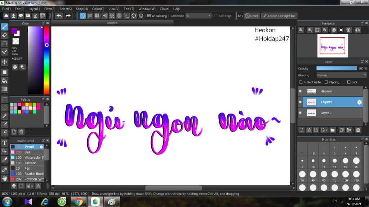Hide the Heokon layer
The image size is (369, 207).
pos(300,91)
